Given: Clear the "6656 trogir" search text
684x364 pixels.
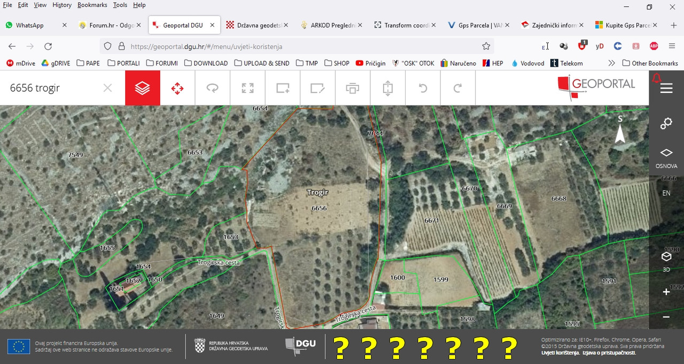Looking at the screenshot, I should click(x=107, y=88).
